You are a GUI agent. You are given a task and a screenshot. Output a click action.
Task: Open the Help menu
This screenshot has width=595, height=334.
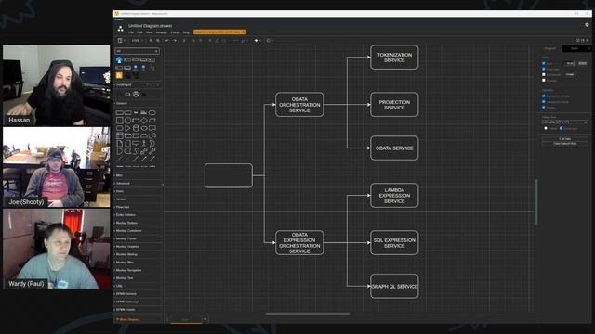(x=186, y=32)
